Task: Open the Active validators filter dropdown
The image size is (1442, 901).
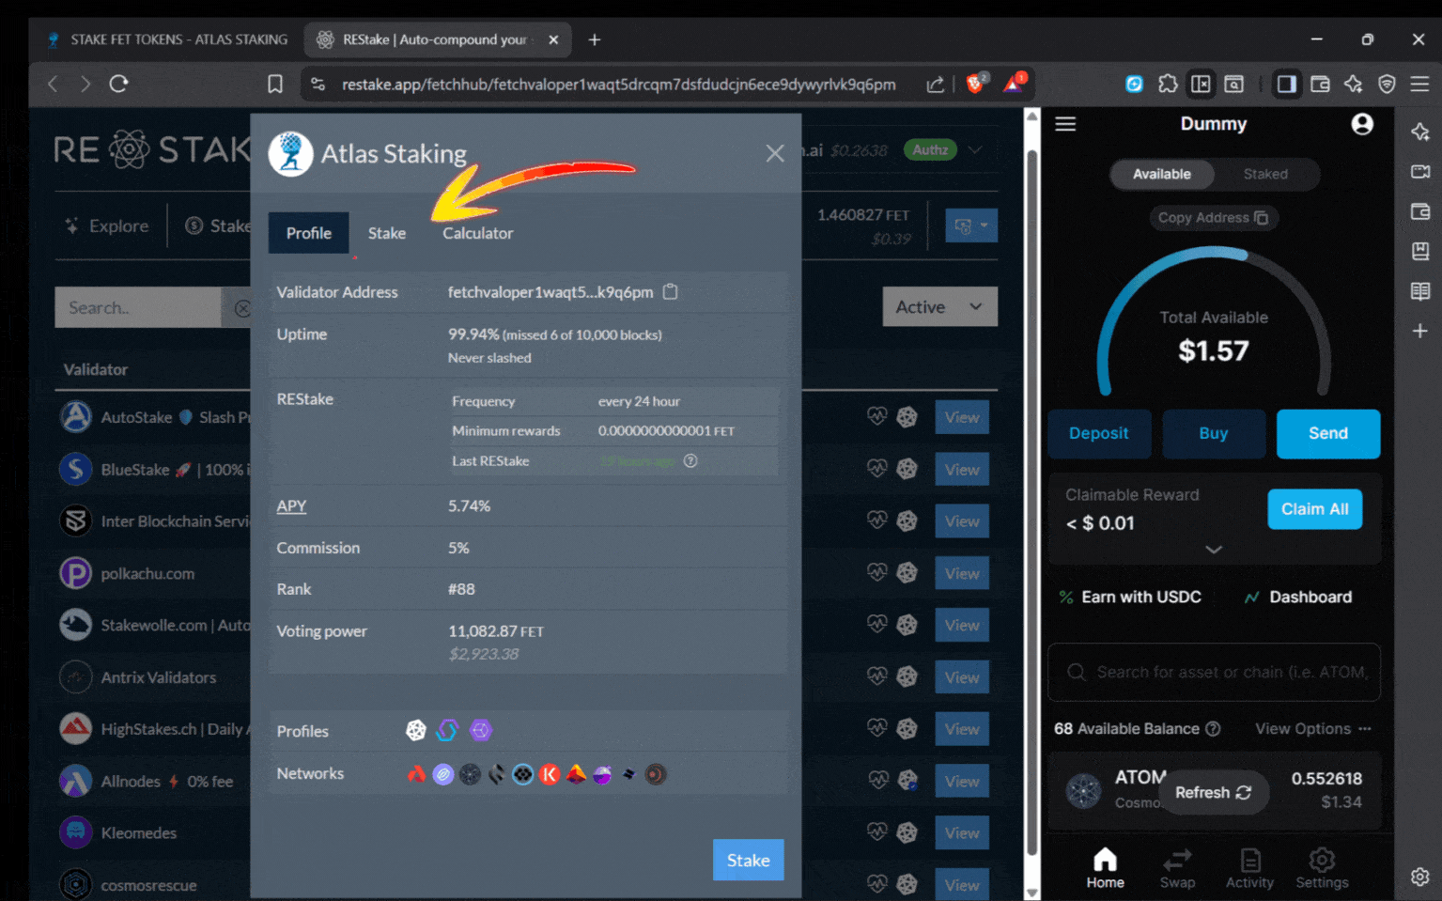Action: point(938,306)
